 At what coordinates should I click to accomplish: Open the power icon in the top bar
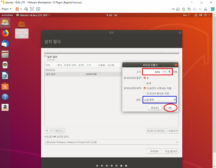click(x=205, y=15)
